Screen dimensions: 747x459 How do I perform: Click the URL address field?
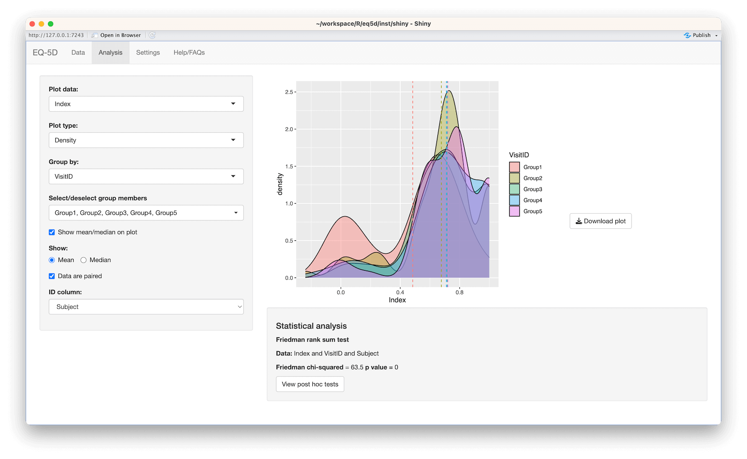pyautogui.click(x=56, y=35)
